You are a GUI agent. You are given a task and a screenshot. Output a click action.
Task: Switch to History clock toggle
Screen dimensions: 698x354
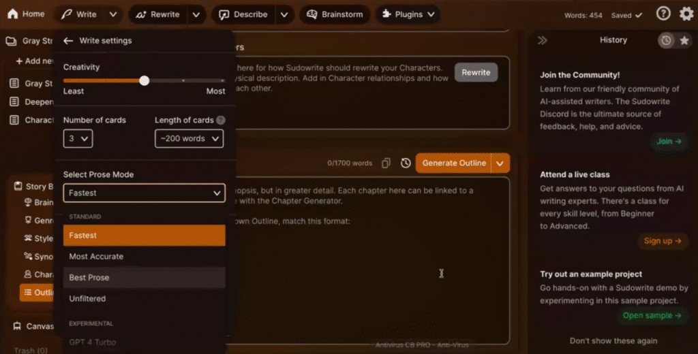[666, 40]
